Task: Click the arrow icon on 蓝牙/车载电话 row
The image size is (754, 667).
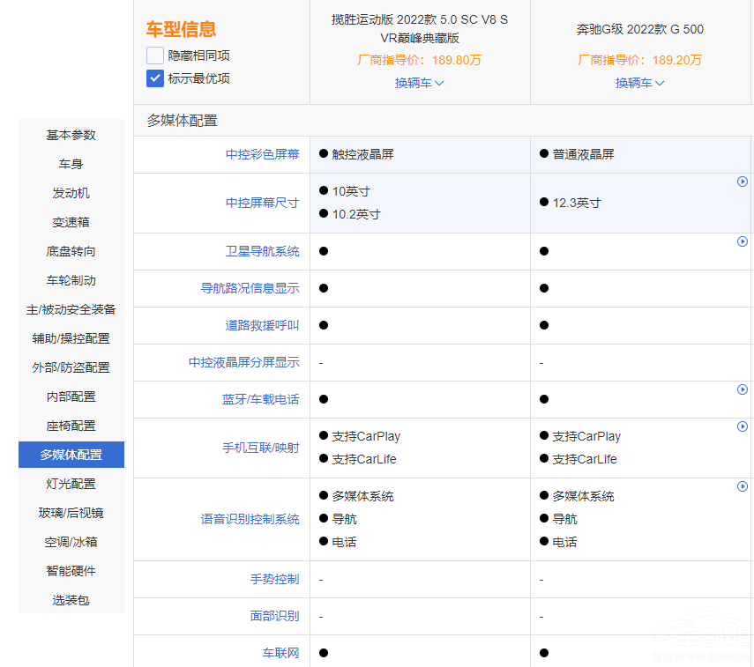Action: pyautogui.click(x=743, y=389)
